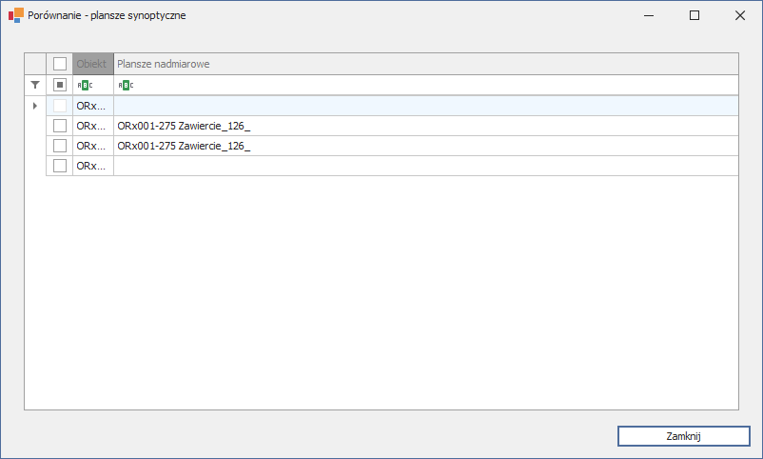
Task: Sort by the Obiekt column header
Action: coord(93,64)
